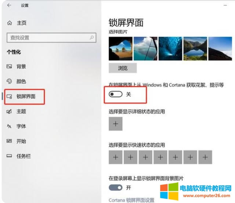This screenshot has height=203, width=235.
Task: Choose the underwater blue lock screen picture
Action: point(170,49)
